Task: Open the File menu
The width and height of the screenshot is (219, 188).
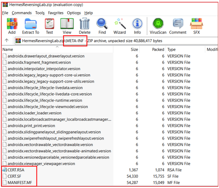Action: click(x=5, y=13)
